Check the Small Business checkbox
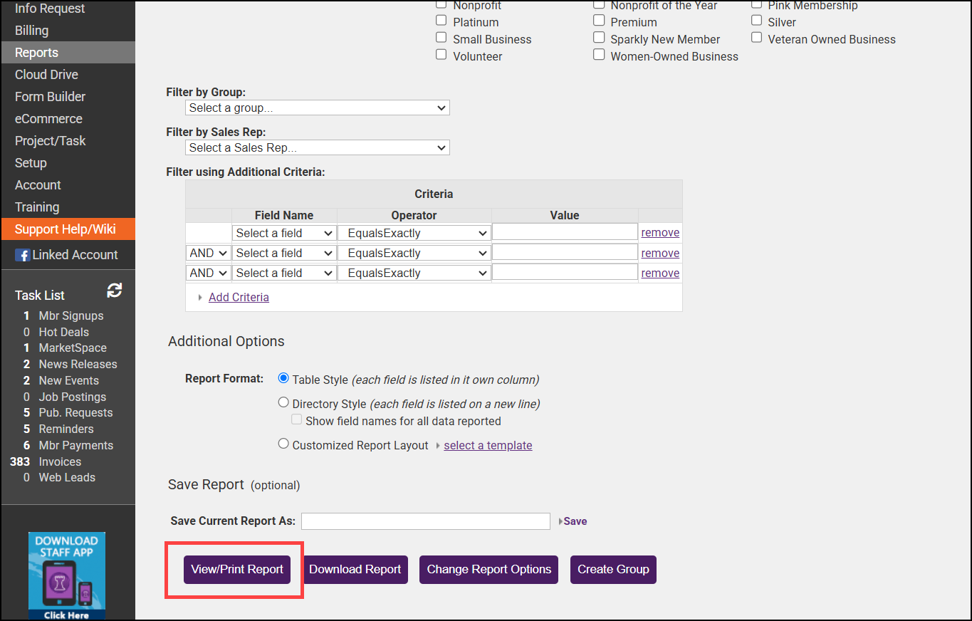972x621 pixels. click(x=441, y=39)
